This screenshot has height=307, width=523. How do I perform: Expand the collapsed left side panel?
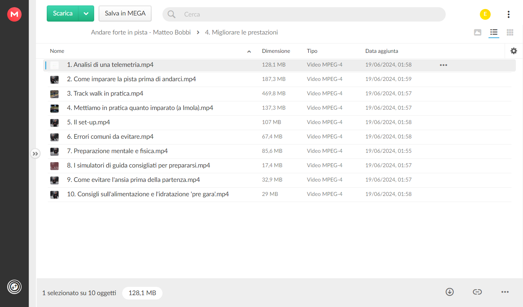tap(35, 154)
